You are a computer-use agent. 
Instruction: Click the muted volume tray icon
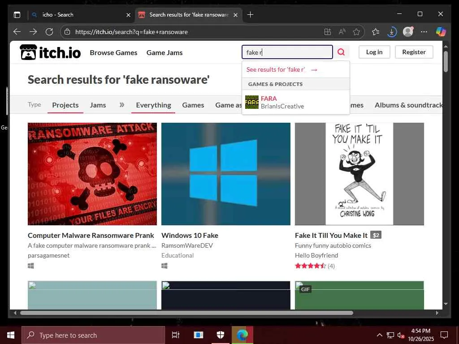pos(401,335)
